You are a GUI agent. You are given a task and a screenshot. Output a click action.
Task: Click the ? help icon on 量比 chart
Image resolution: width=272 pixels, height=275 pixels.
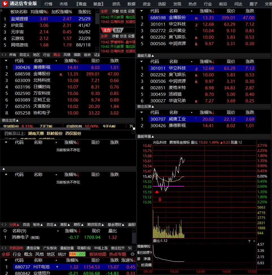(249, 241)
